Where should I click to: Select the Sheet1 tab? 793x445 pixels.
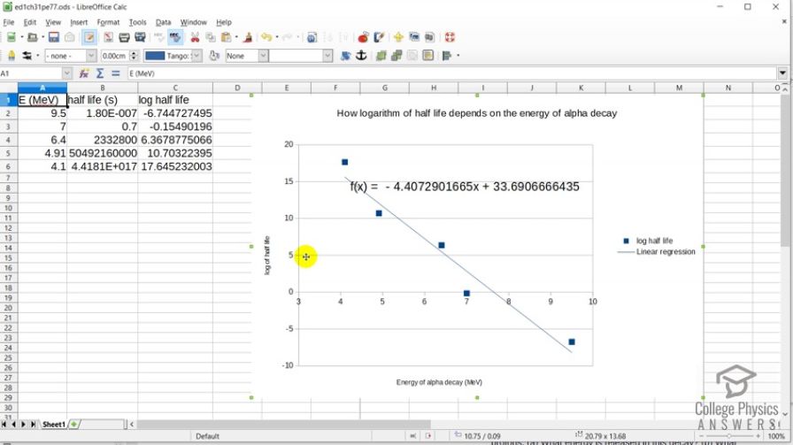coord(54,425)
